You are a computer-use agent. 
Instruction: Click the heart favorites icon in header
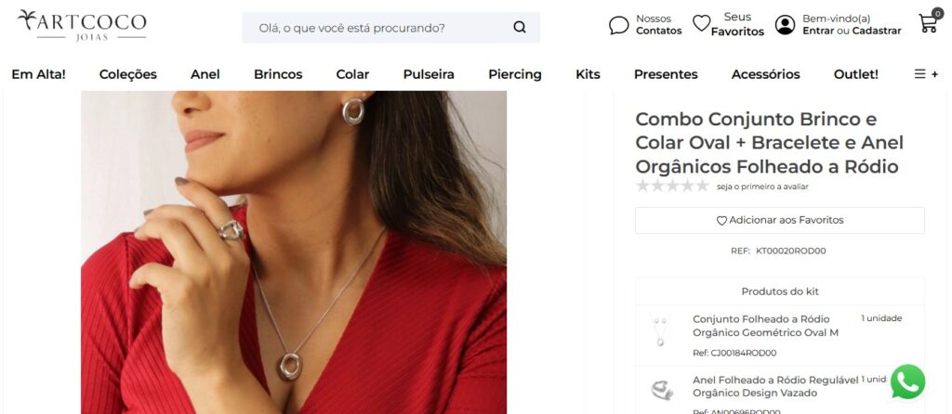[702, 24]
